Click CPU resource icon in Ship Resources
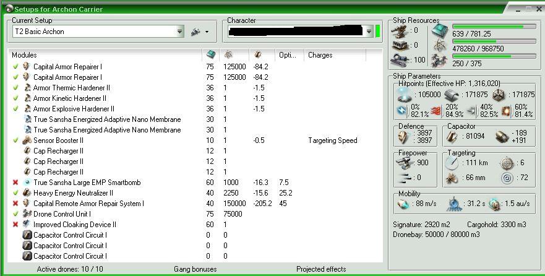This screenshot has height=276, width=545. click(440, 31)
